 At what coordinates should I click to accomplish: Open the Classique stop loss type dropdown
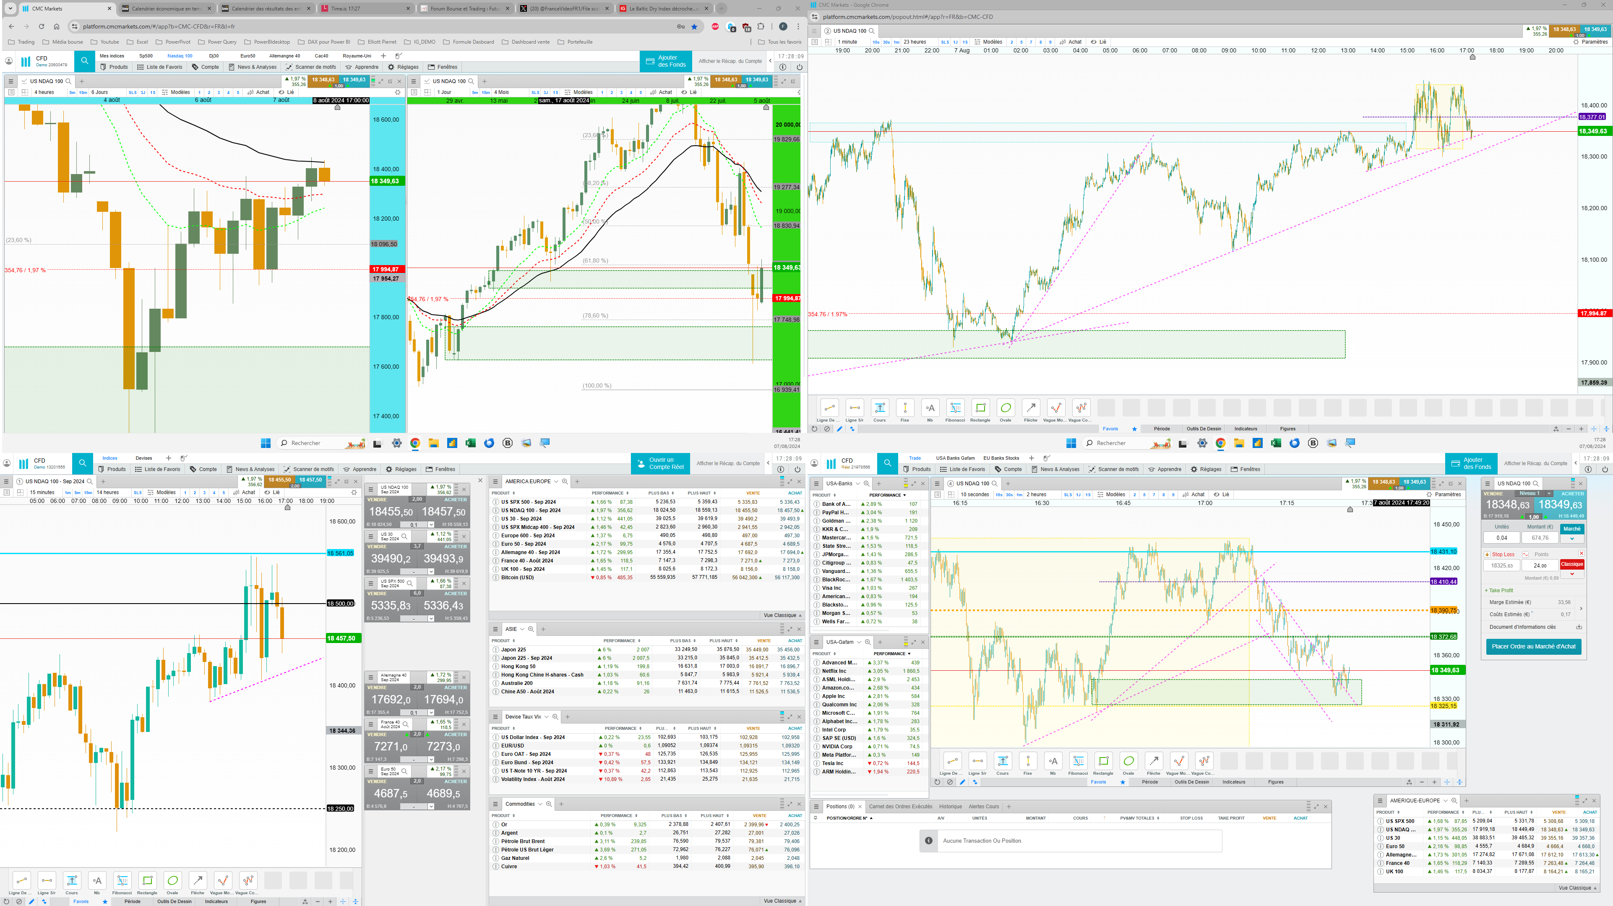coord(1571,573)
